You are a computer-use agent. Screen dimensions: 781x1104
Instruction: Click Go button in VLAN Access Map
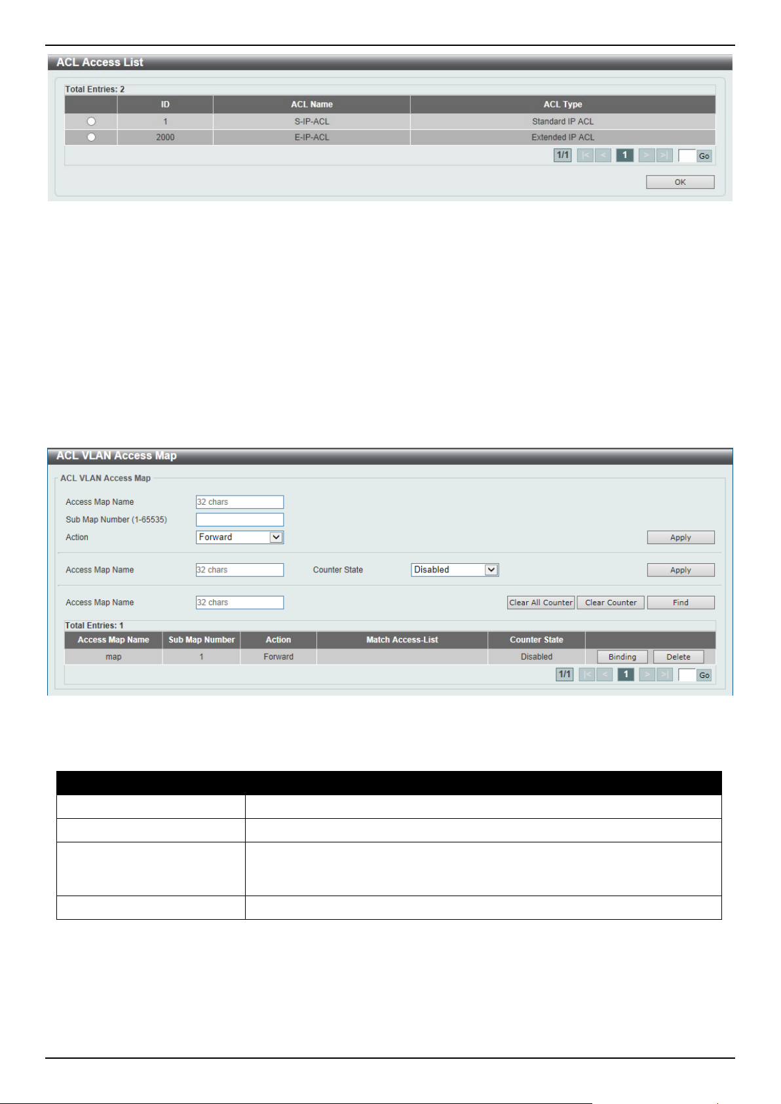coord(704,675)
